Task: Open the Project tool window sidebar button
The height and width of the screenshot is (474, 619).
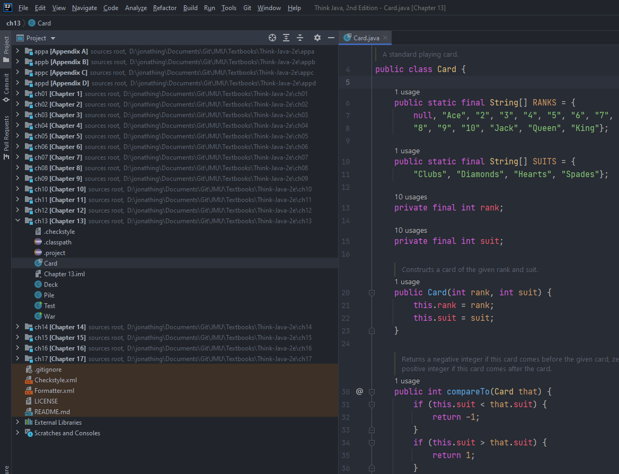Action: click(6, 49)
